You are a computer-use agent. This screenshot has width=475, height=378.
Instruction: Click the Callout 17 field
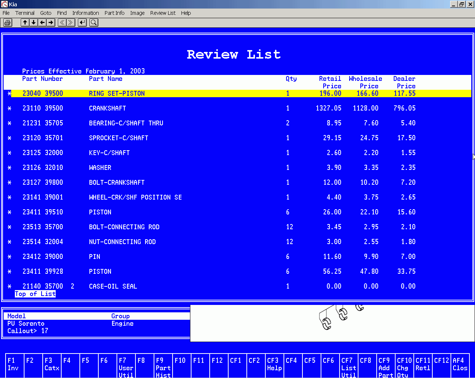click(28, 331)
